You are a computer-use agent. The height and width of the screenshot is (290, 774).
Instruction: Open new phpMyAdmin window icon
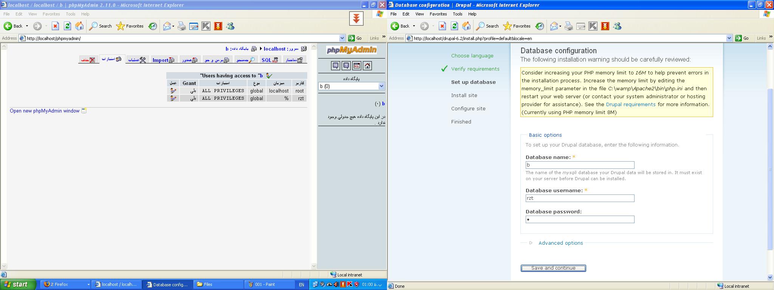tap(84, 111)
